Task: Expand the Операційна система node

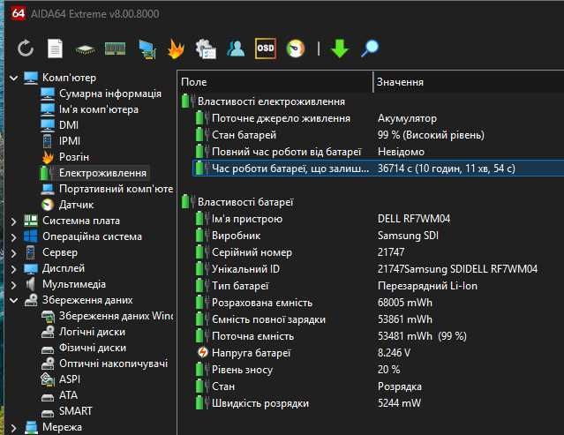Action: click(x=13, y=236)
